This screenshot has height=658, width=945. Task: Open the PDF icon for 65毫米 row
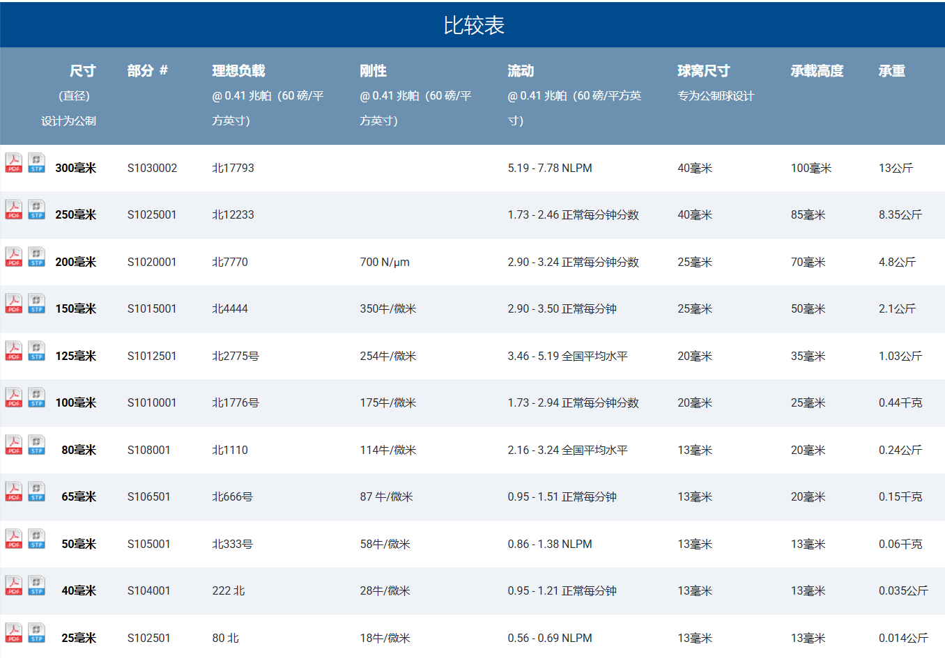coord(14,492)
